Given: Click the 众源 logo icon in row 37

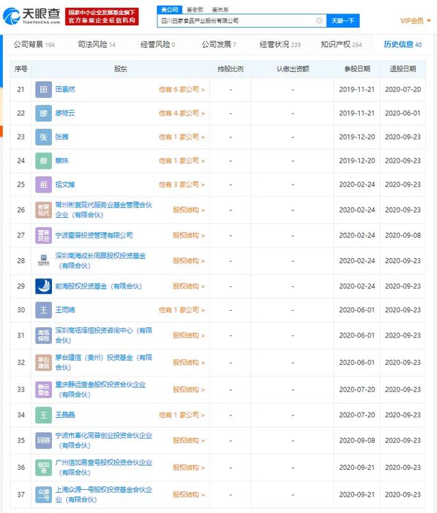Looking at the screenshot, I should pyautogui.click(x=44, y=495).
